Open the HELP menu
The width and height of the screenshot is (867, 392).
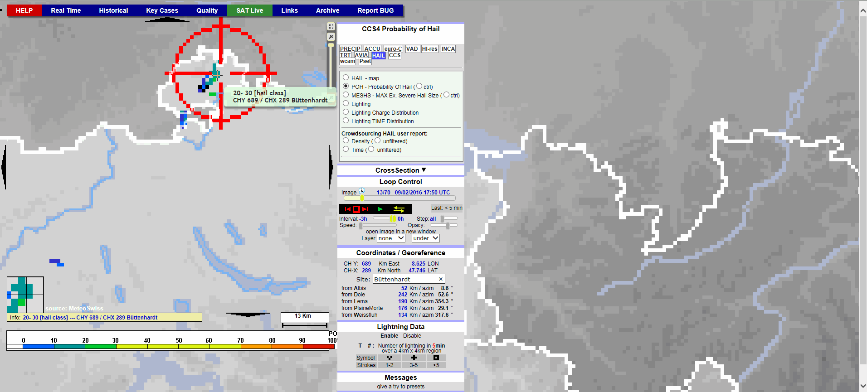coord(24,10)
